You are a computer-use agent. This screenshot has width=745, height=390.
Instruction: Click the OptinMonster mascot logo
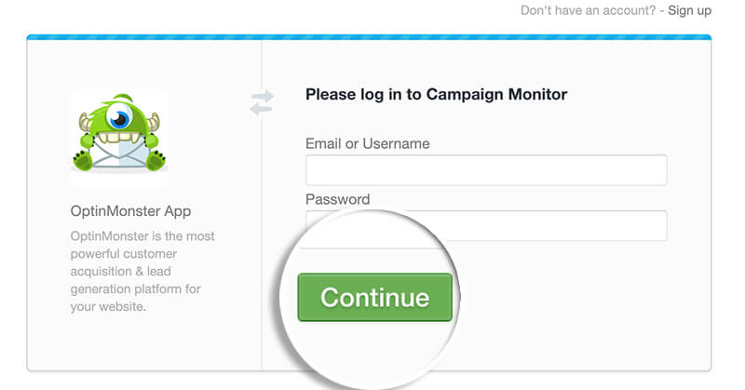coord(118,131)
